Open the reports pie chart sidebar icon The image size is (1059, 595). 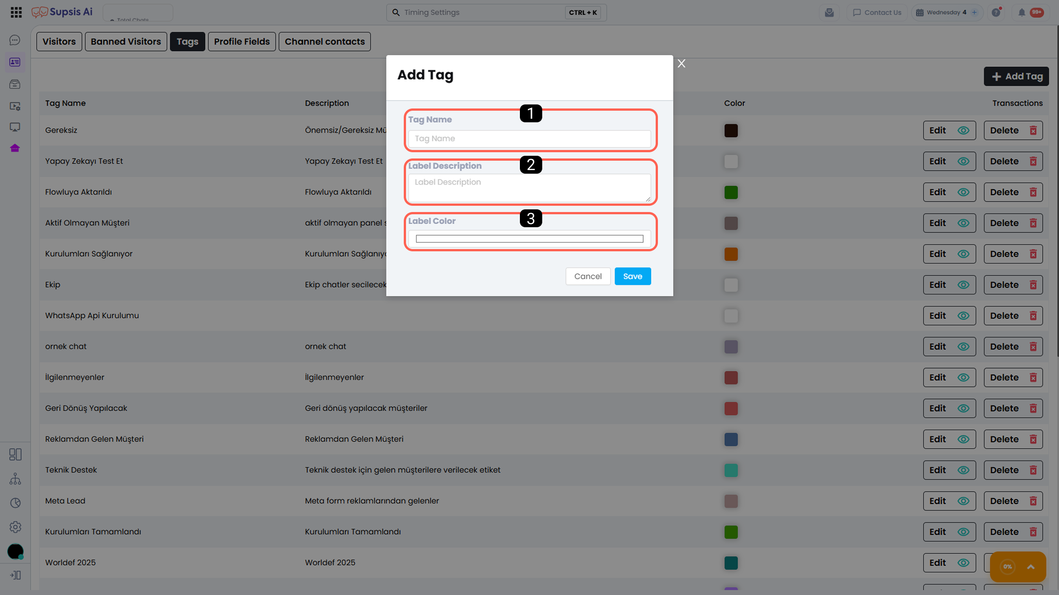pos(15,503)
